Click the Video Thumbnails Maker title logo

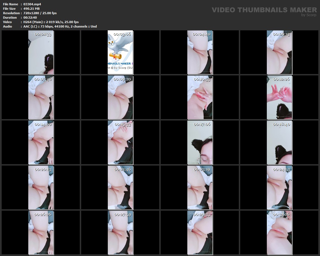tap(264, 10)
